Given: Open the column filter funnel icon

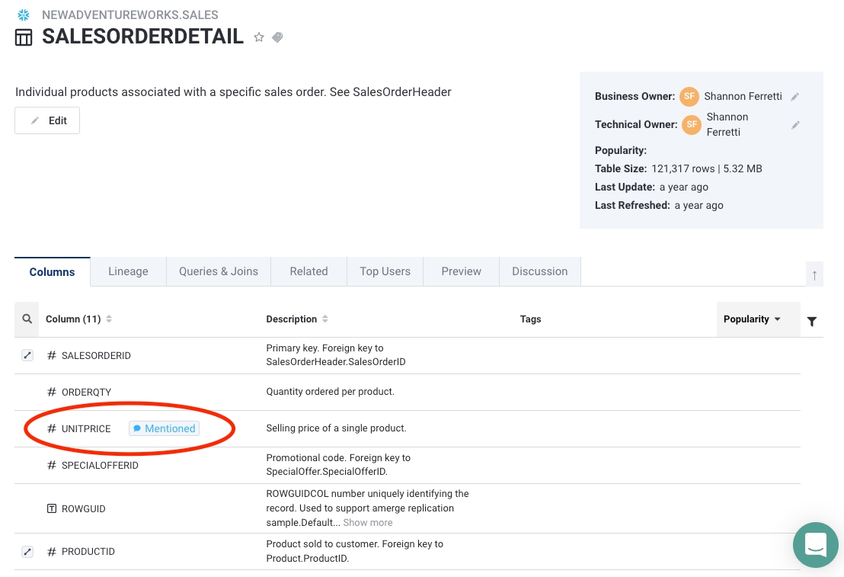Looking at the screenshot, I should (812, 321).
